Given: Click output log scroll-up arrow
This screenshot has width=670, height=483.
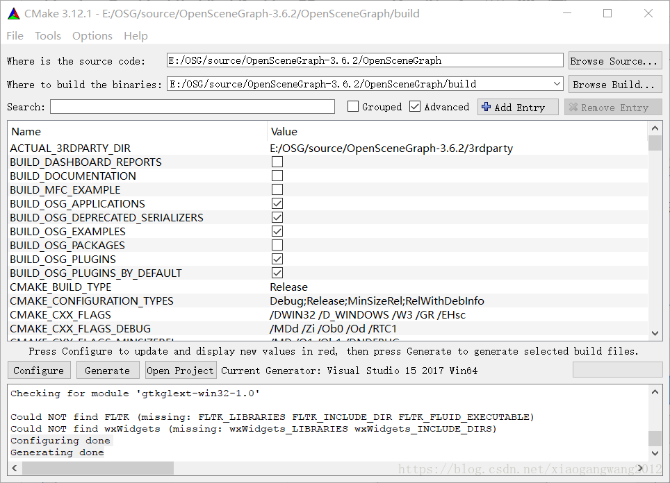Looking at the screenshot, I should [x=655, y=391].
